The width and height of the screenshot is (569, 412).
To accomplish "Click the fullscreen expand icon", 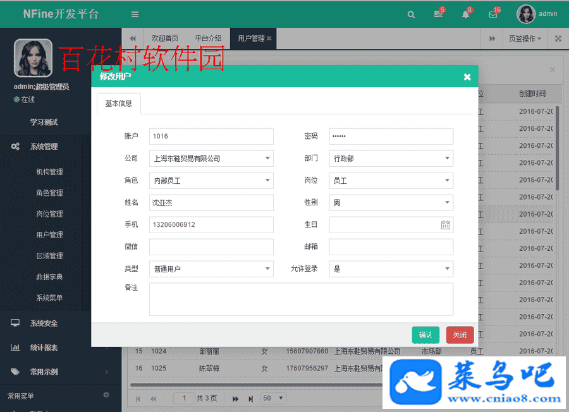I will [558, 39].
